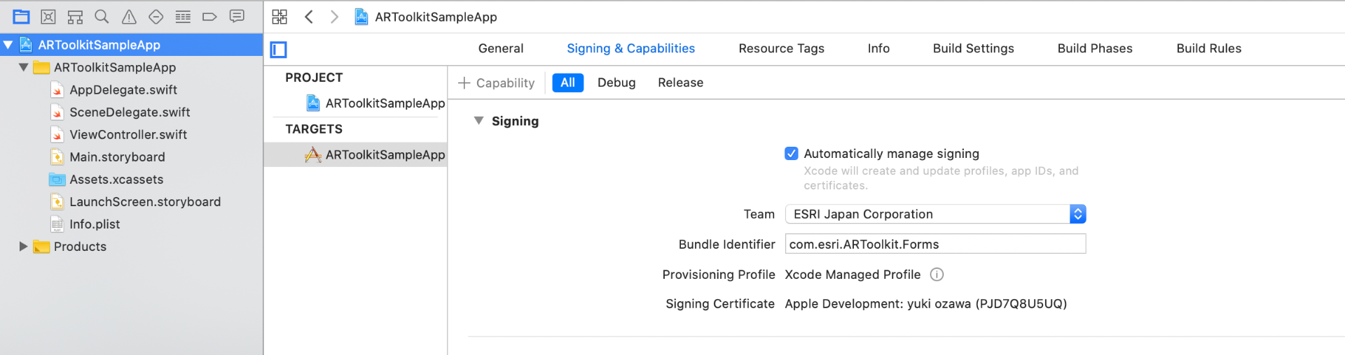The width and height of the screenshot is (1345, 355).
Task: Open the Symbol navigator hierarchy icon
Action: tap(75, 16)
